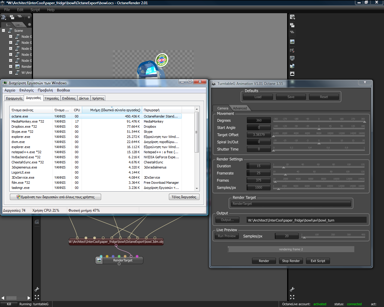Select the camera icon in right toolbar
384x307 pixels.
point(292,50)
